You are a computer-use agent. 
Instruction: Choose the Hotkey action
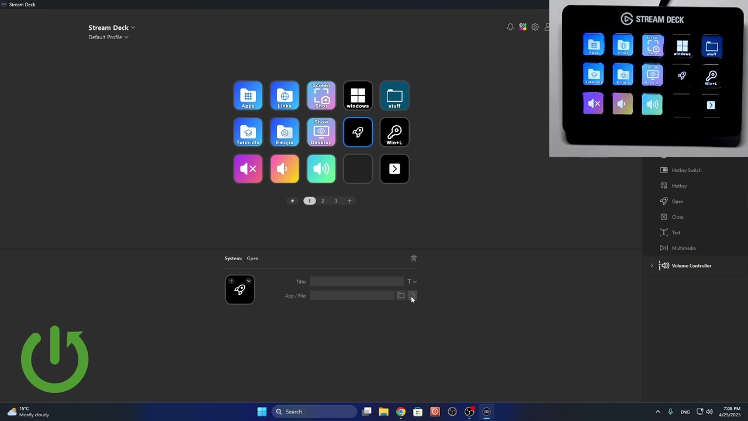pos(673,185)
